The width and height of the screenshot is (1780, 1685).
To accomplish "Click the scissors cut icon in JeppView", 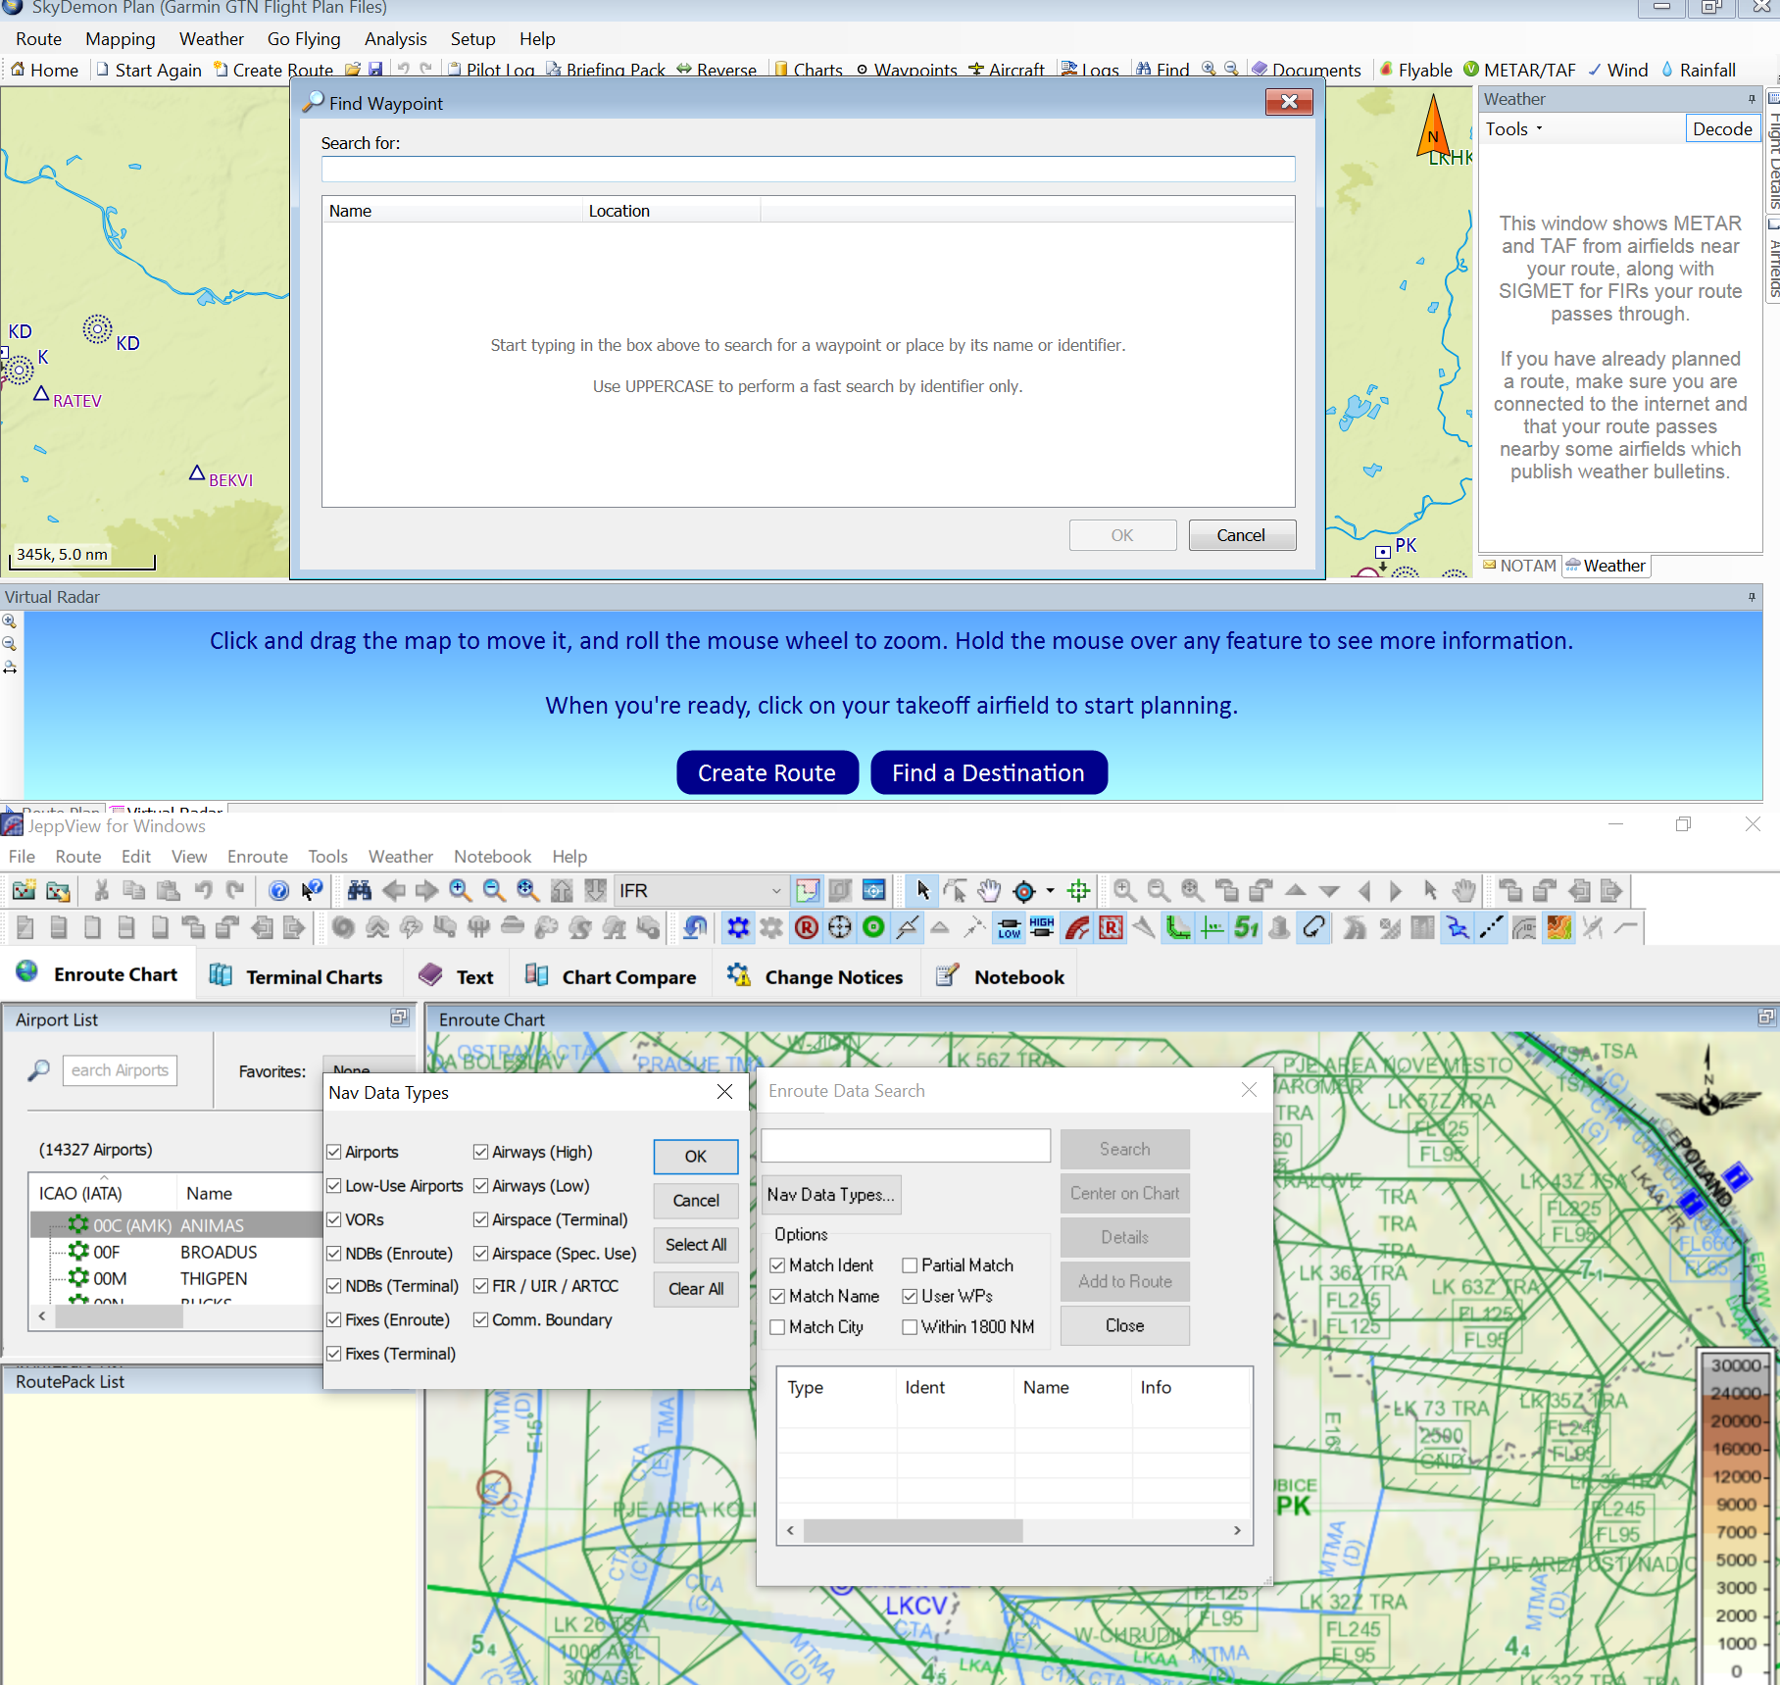I will tap(101, 890).
